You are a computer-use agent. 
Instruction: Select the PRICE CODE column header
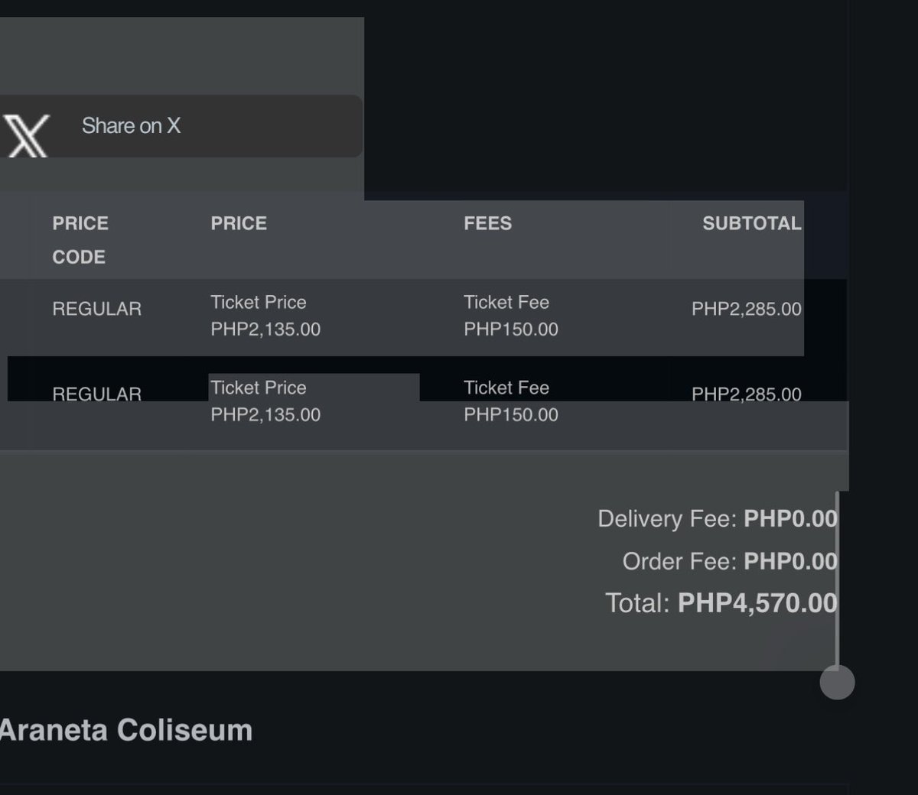pyautogui.click(x=80, y=240)
